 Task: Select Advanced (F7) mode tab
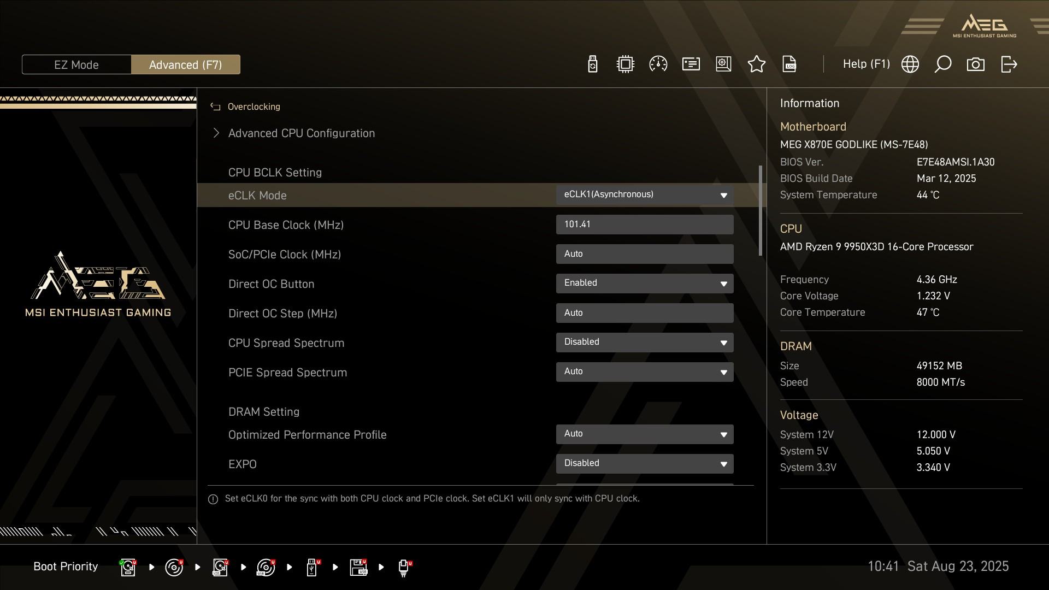(185, 64)
